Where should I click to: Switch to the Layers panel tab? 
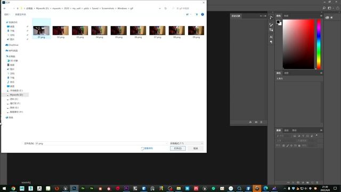[x=278, y=130]
